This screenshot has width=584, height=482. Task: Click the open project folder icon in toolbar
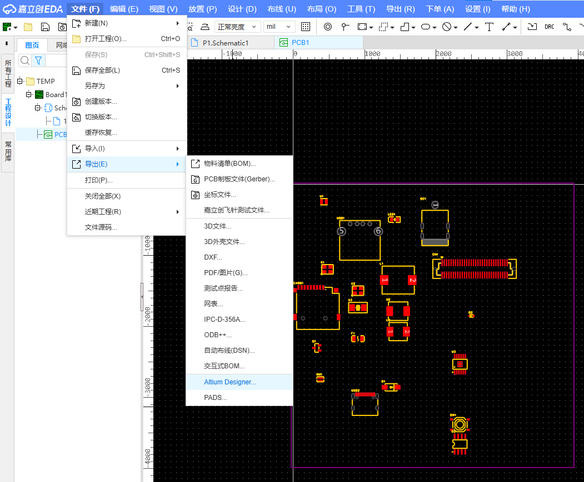[28, 27]
